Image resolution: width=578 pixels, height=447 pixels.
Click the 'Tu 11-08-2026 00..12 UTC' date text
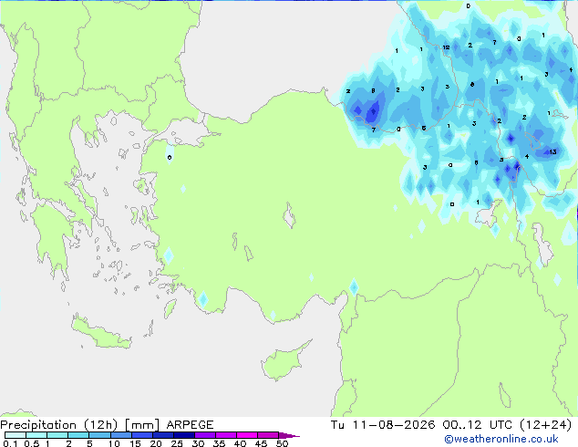pos(423,425)
